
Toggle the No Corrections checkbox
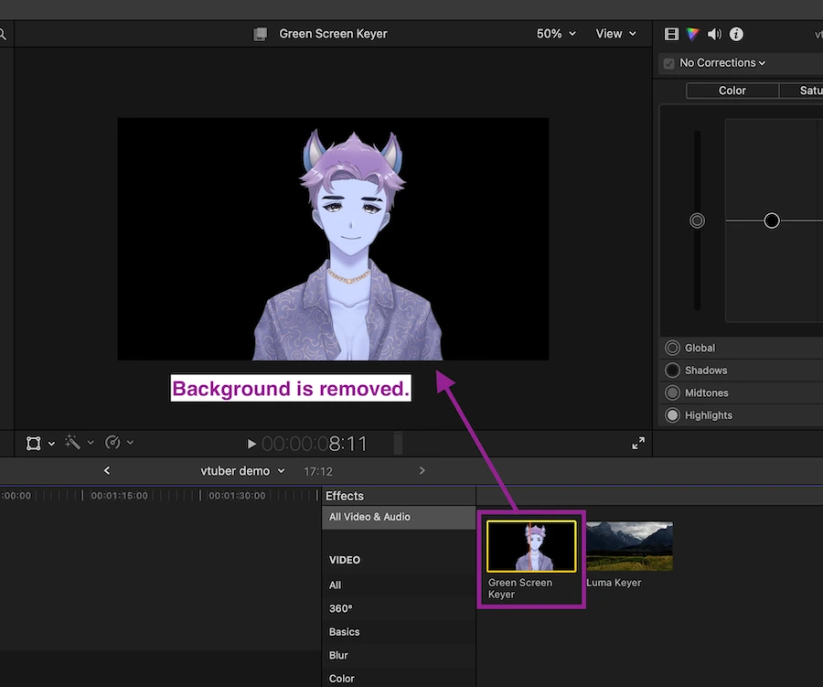(668, 63)
